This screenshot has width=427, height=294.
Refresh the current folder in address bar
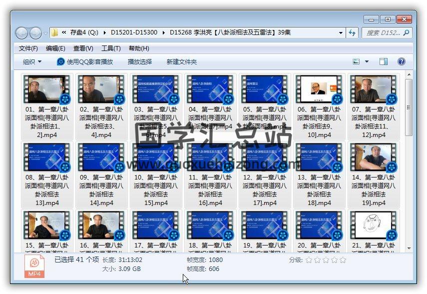[352, 33]
